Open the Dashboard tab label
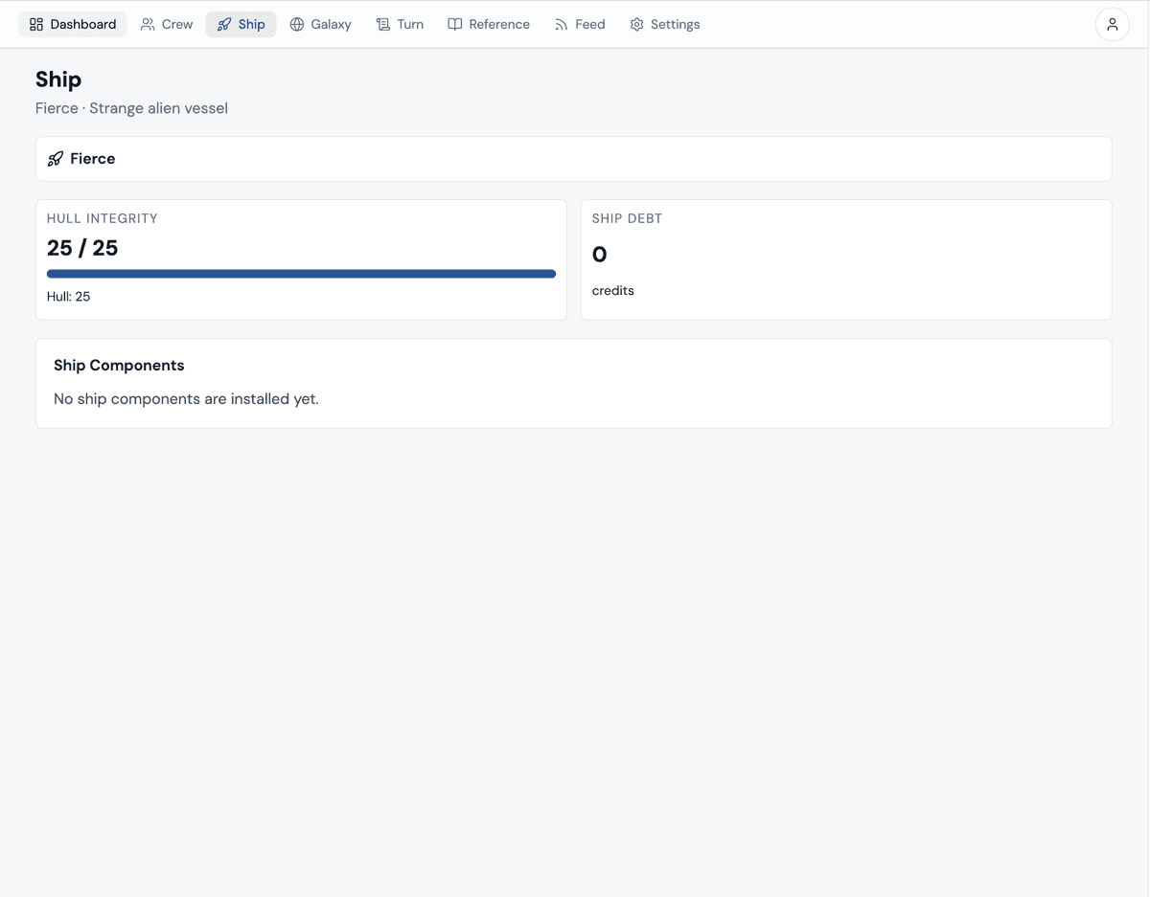Image resolution: width=1150 pixels, height=897 pixels. point(83,24)
